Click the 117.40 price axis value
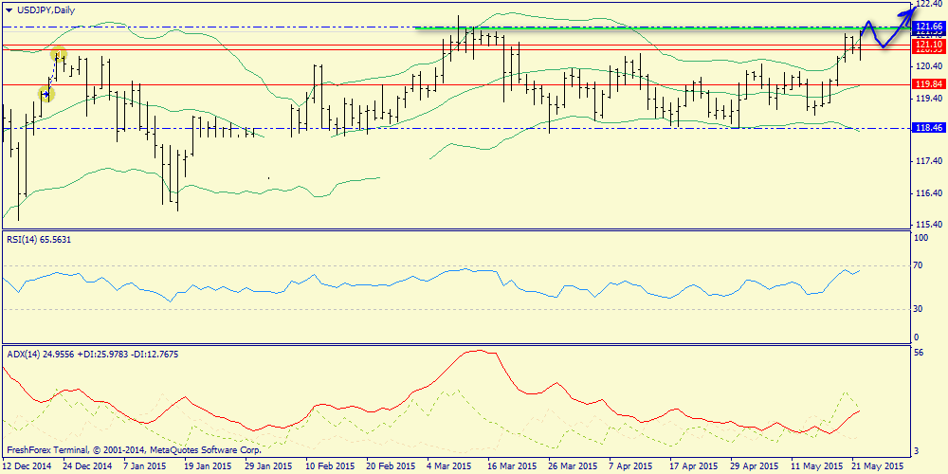 pyautogui.click(x=930, y=161)
